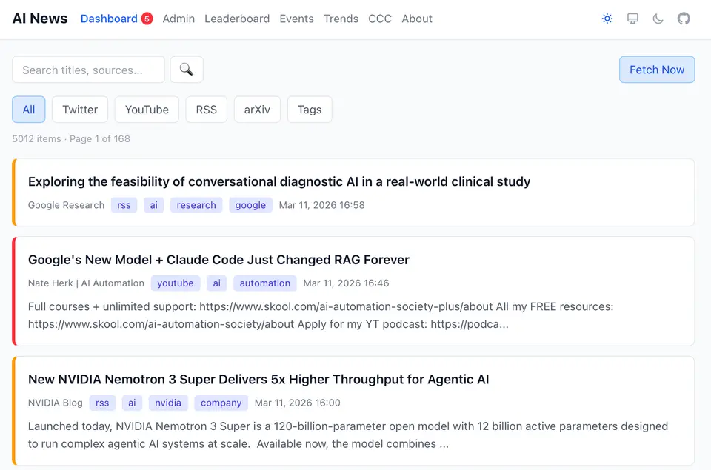Open the GitHub repository icon
711x470 pixels.
(684, 19)
